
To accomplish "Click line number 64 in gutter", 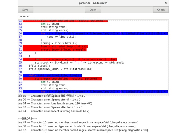I will 20,59.
